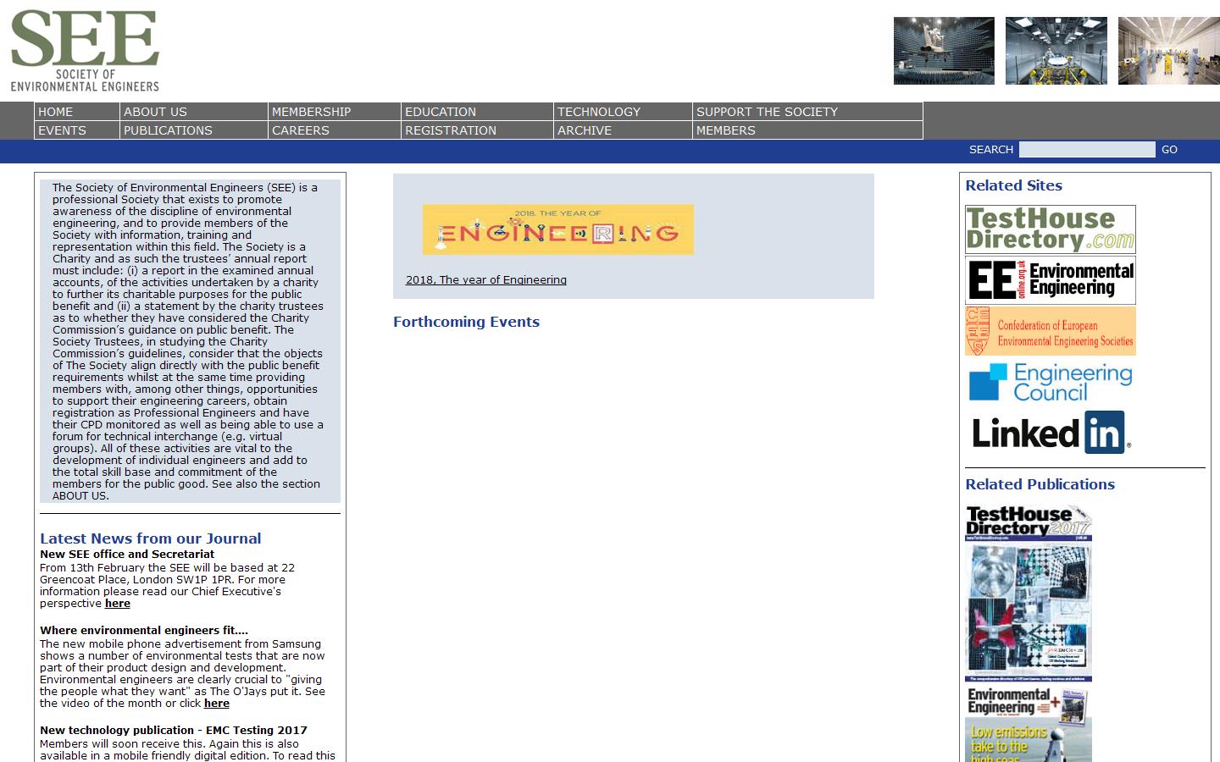
Task: Select TECHNOLOGY in the navigation bar
Action: [598, 112]
